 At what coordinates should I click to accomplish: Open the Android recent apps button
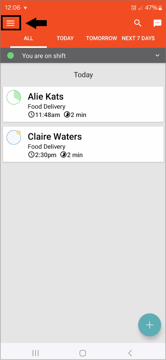coord(36,353)
